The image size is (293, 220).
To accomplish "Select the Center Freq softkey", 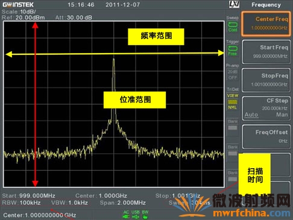I will click(266, 24).
